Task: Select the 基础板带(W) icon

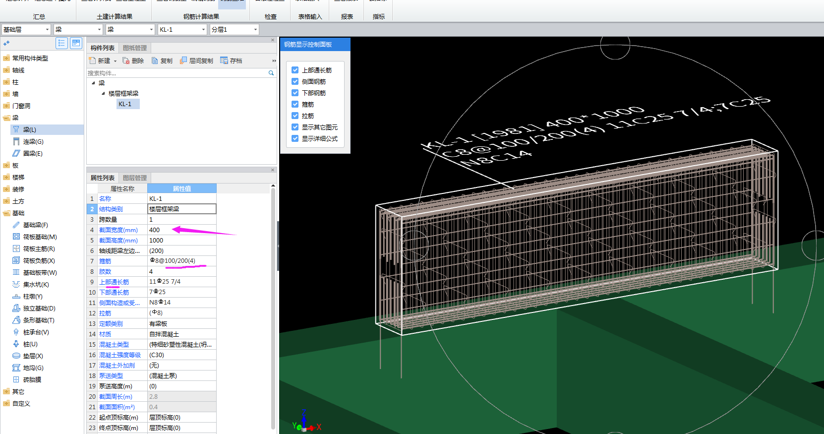Action: coord(16,272)
